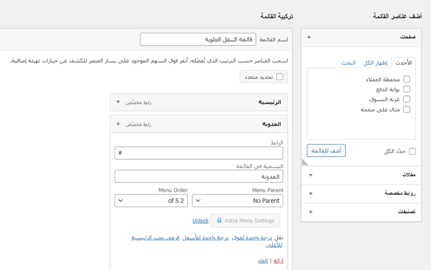431x270 pixels.
Task: Expand the مقالات section
Action: 310,175
